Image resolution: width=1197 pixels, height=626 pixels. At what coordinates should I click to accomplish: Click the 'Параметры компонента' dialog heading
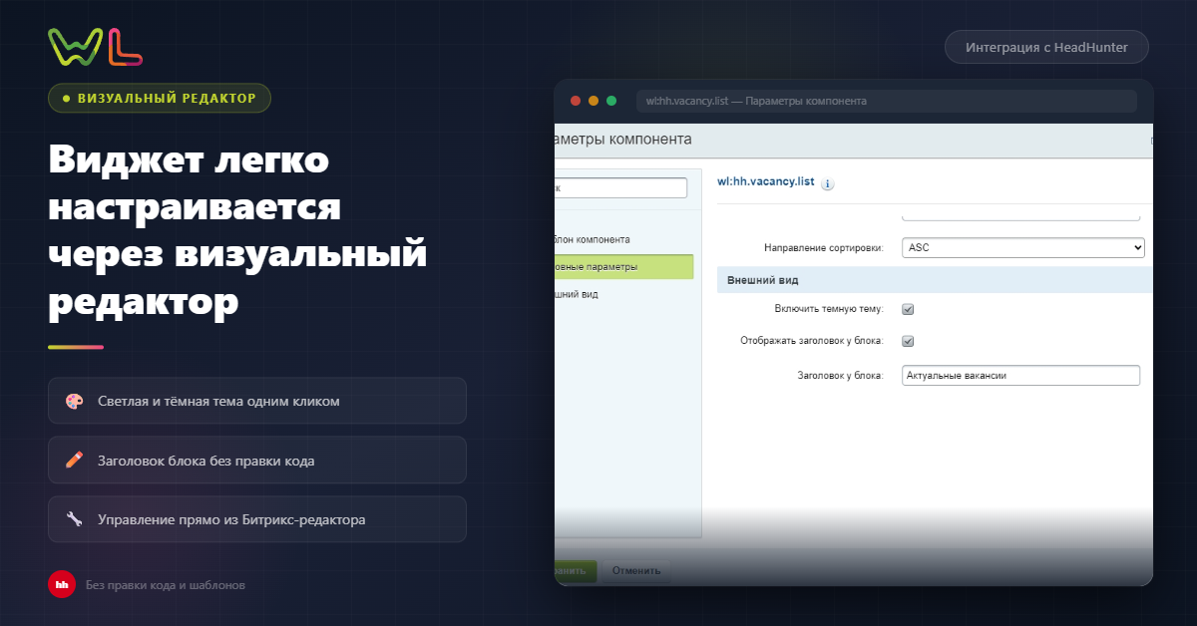tap(622, 140)
